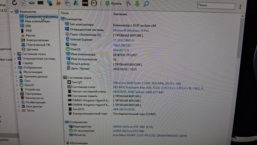
Task: Expand the Операционная система tree node
Action: point(15,59)
